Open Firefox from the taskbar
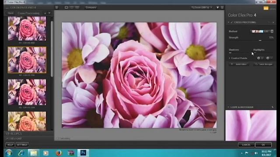 click(58, 153)
